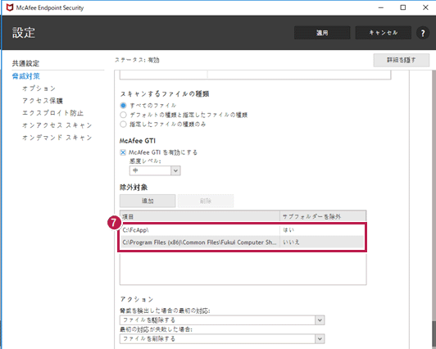
Task: Select 指定したファイルの種類のみ radio option
Action: (x=123, y=125)
